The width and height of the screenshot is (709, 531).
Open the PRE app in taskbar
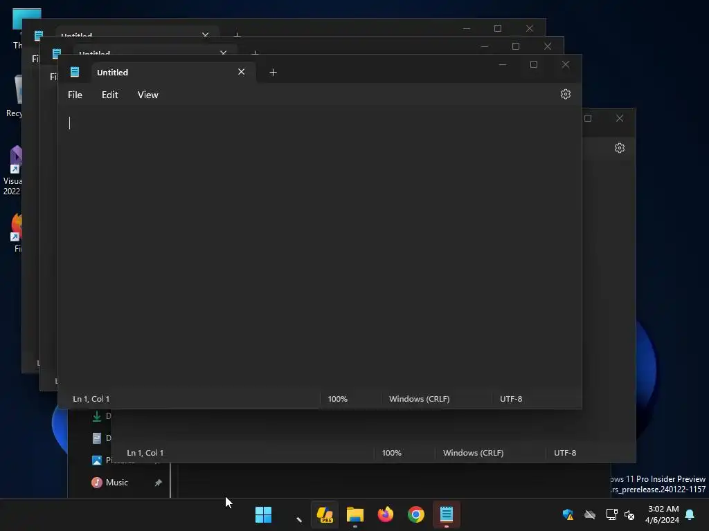pyautogui.click(x=325, y=514)
